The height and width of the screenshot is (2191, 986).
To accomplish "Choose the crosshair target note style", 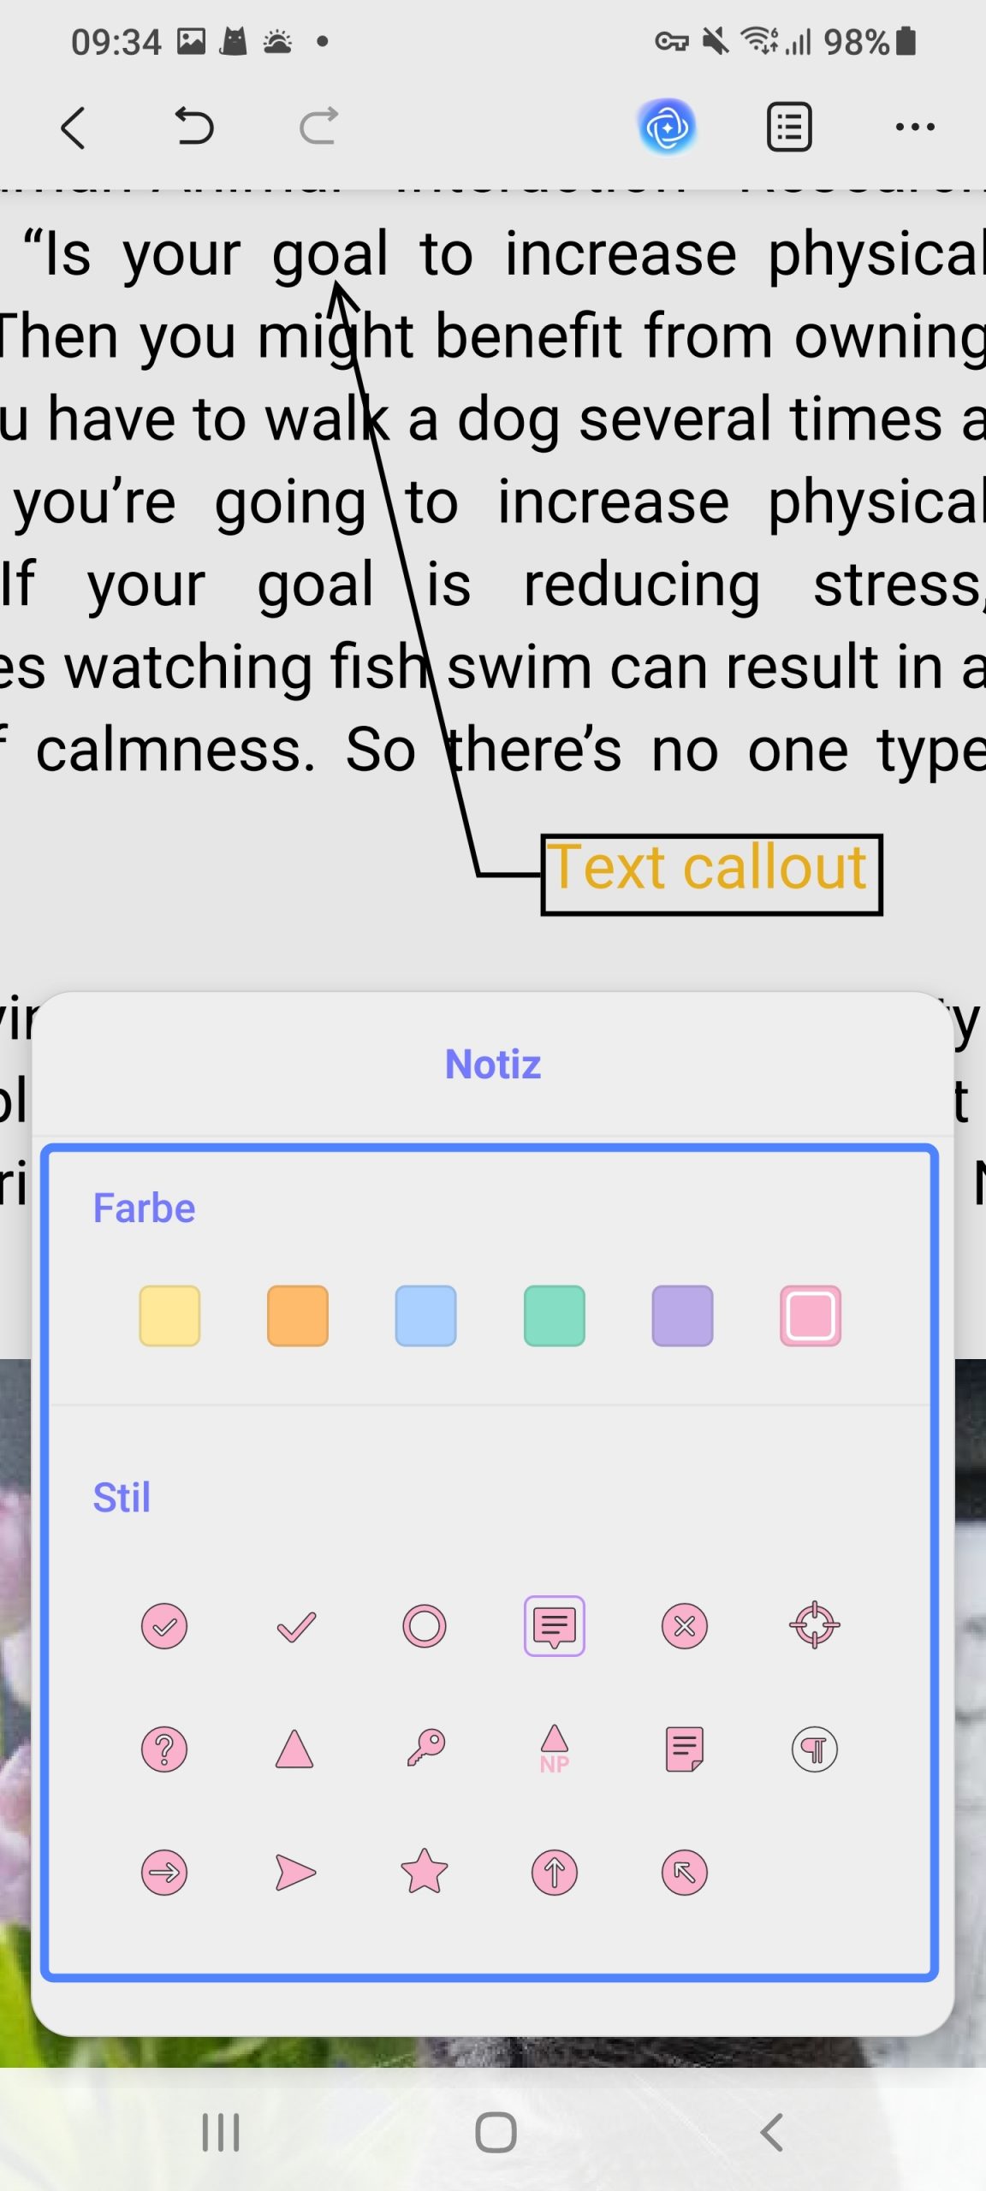I will tap(814, 1624).
